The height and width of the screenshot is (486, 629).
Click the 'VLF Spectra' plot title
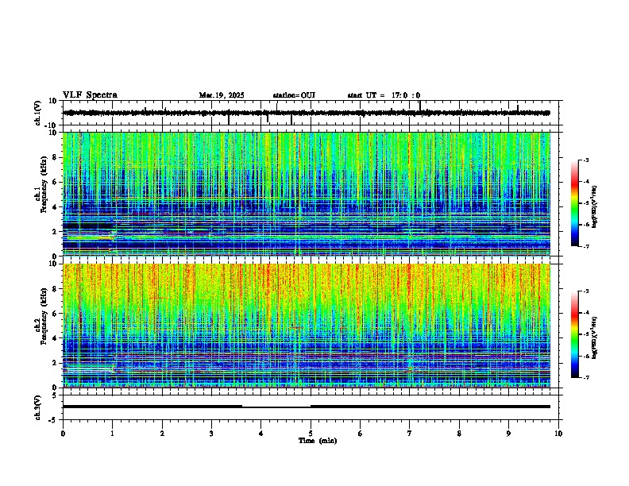pyautogui.click(x=90, y=95)
